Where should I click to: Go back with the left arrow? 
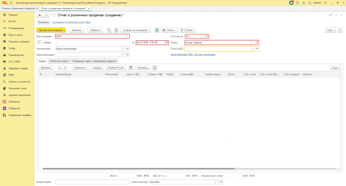point(40,15)
